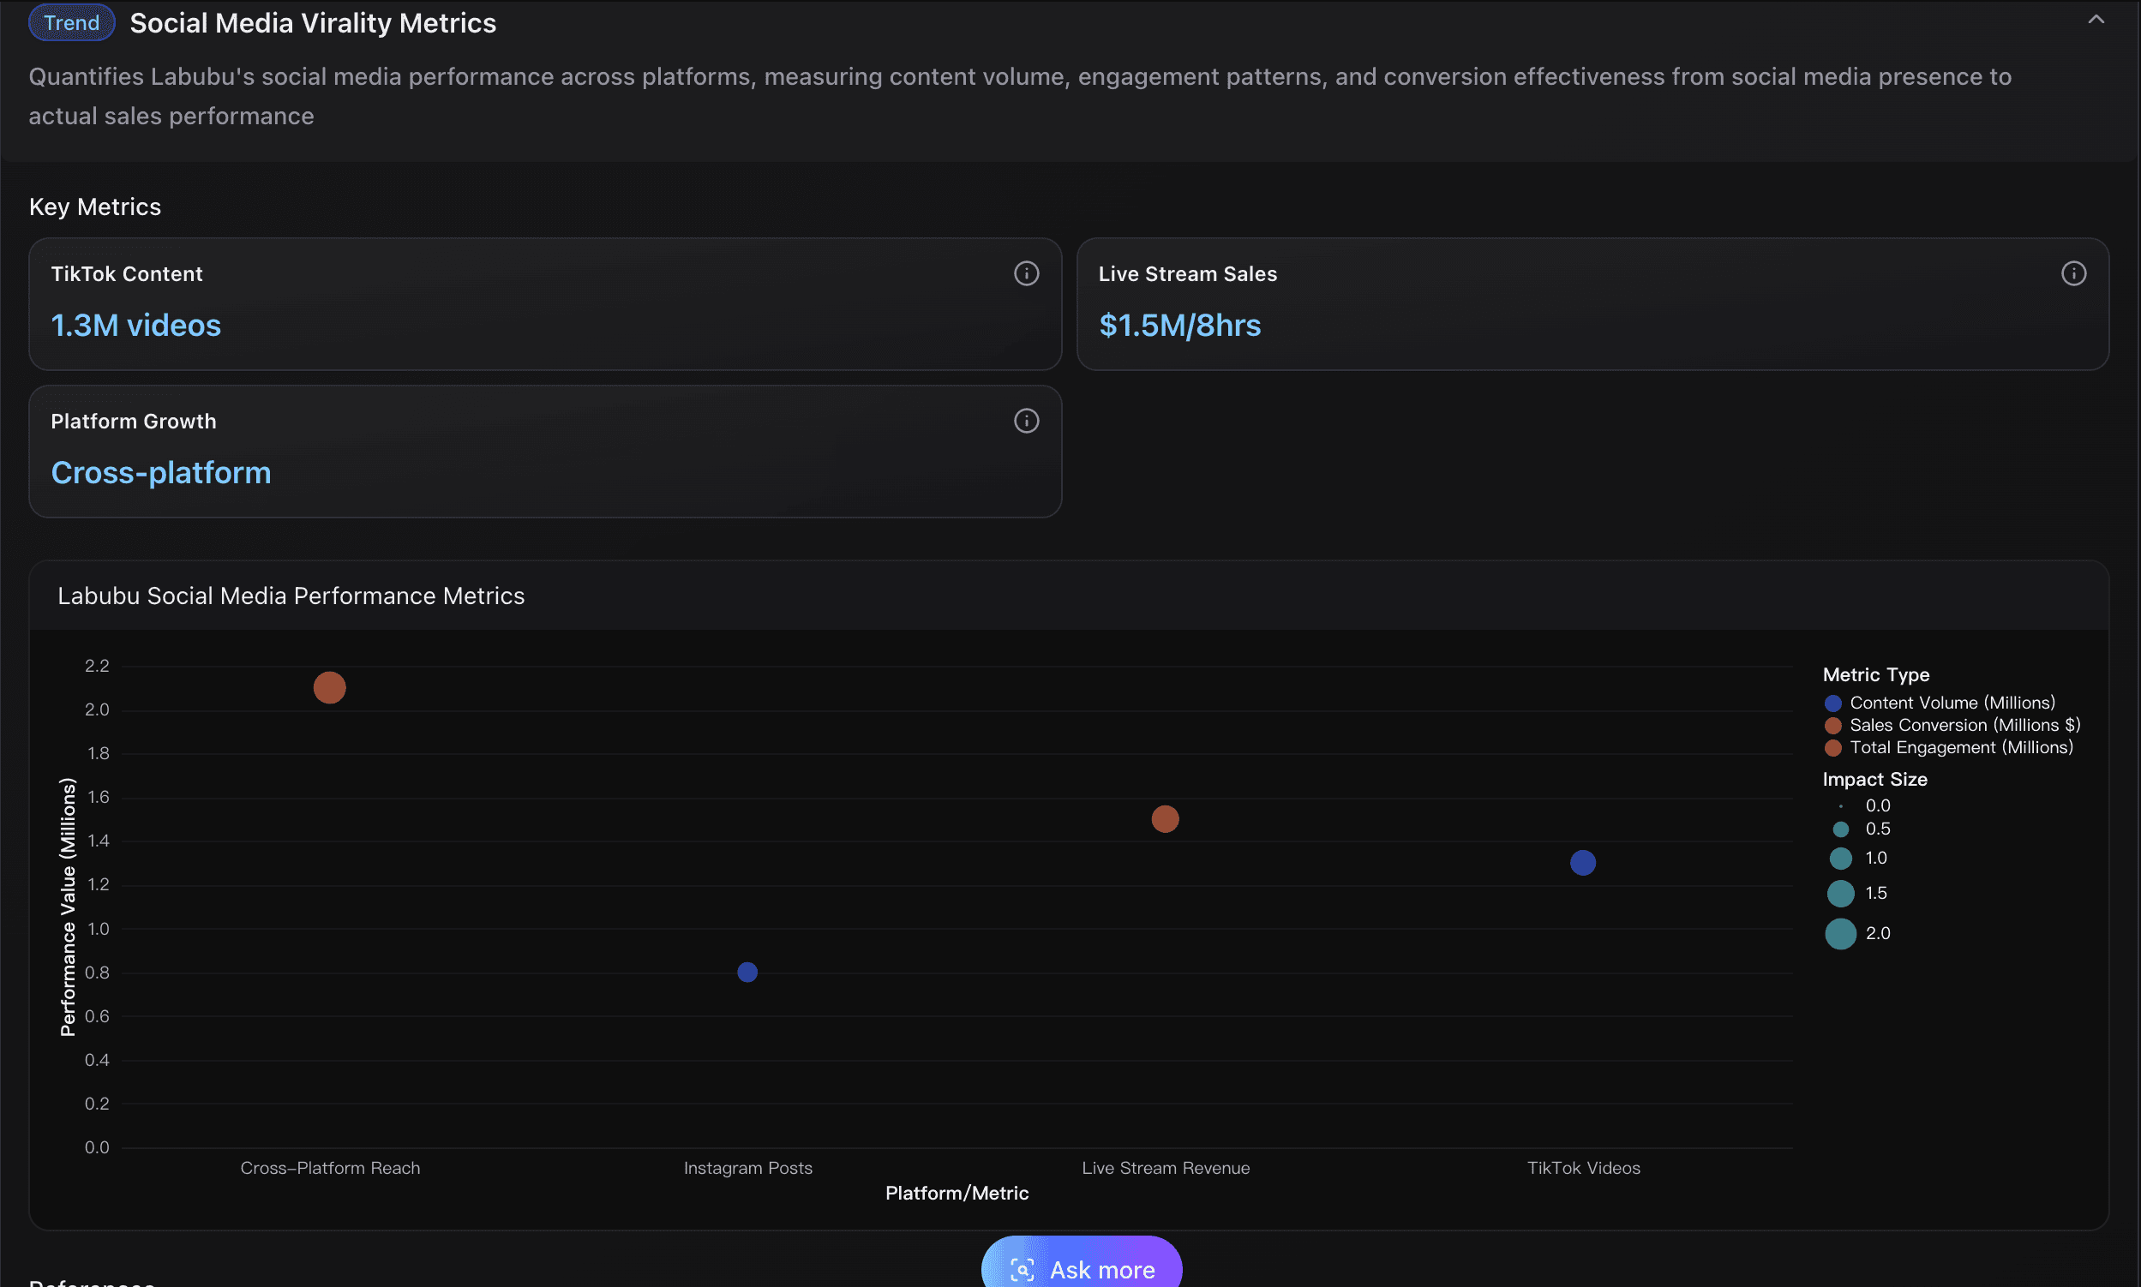Viewport: 2141px width, 1287px height.
Task: Show info for Platform Growth metric
Action: [x=1026, y=422]
